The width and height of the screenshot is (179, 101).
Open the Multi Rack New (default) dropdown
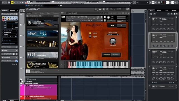pyautogui.click(x=85, y=13)
